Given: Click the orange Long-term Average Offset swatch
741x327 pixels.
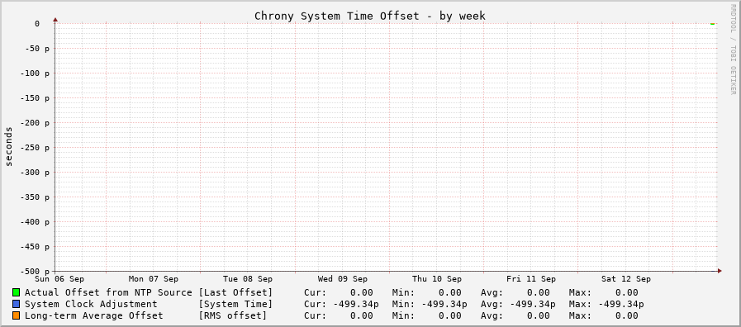Looking at the screenshot, I should [17, 315].
